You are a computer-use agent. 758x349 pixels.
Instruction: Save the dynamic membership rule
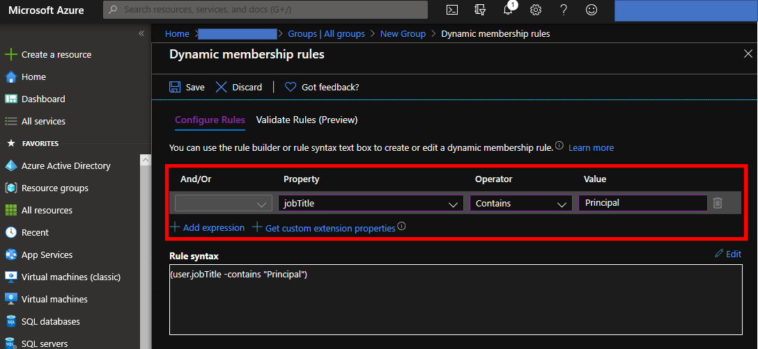pos(187,87)
